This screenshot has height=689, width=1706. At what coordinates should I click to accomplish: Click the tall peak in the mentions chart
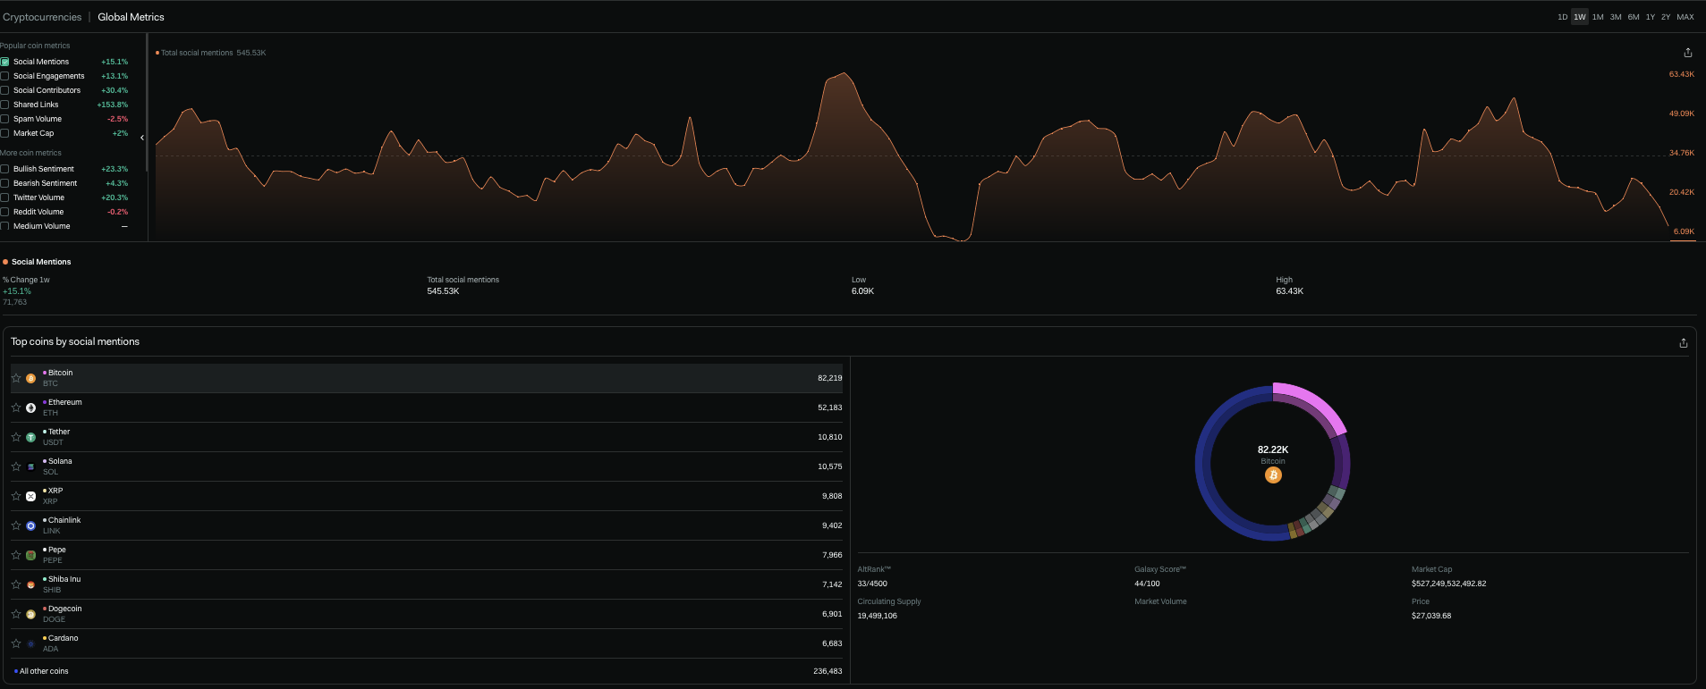coord(842,75)
